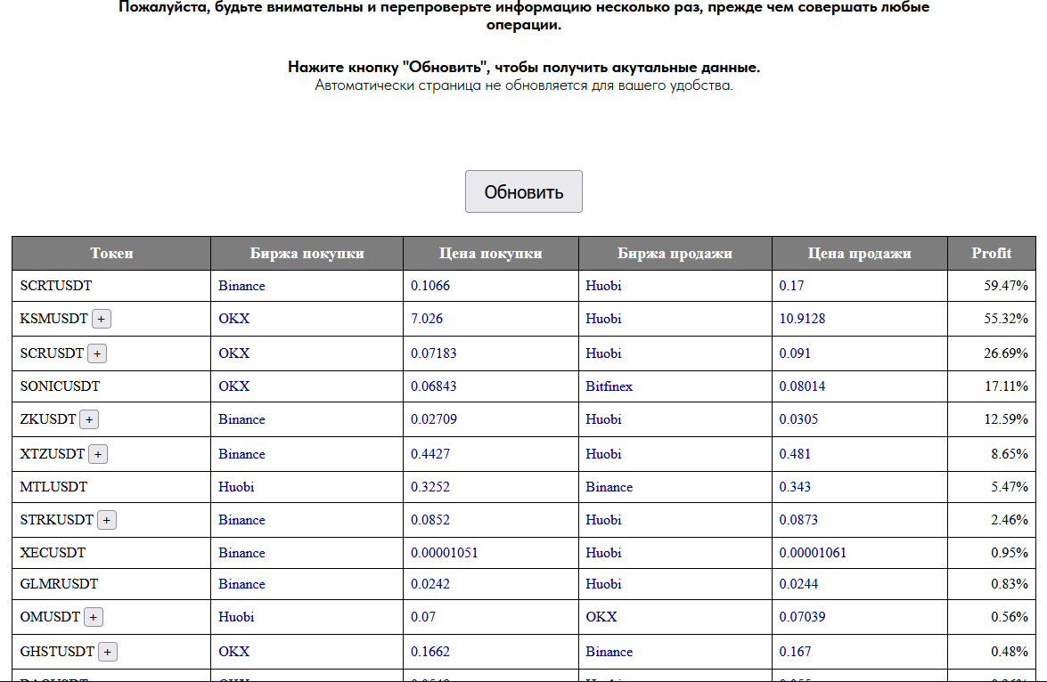Viewport: 1047px width, 682px height.
Task: Open Binance link in SCRTUSDT buy column
Action: [241, 285]
